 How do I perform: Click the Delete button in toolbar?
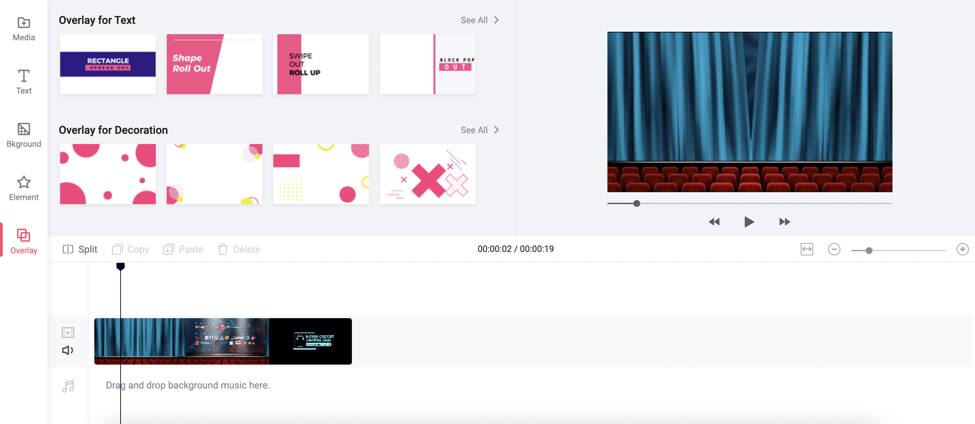click(239, 249)
